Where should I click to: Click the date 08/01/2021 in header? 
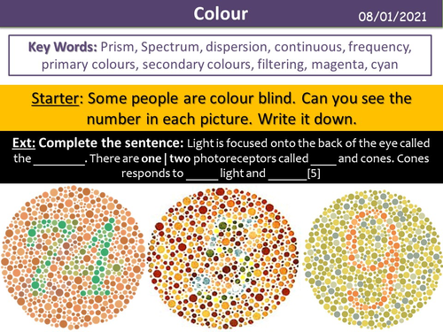tap(392, 17)
